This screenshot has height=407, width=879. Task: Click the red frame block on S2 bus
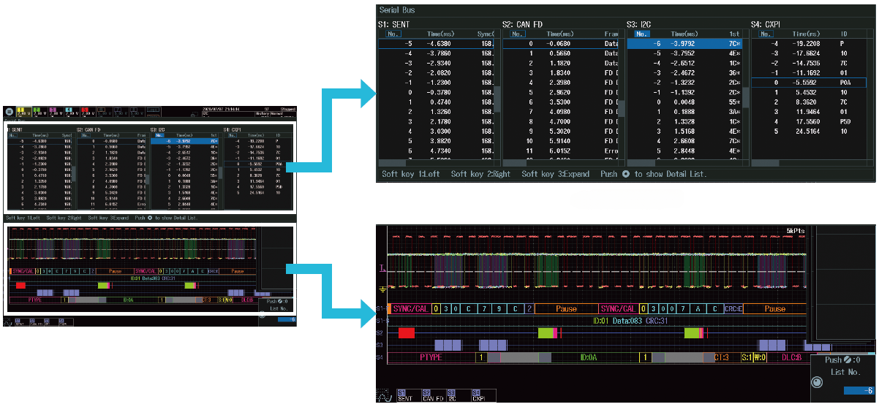[407, 332]
